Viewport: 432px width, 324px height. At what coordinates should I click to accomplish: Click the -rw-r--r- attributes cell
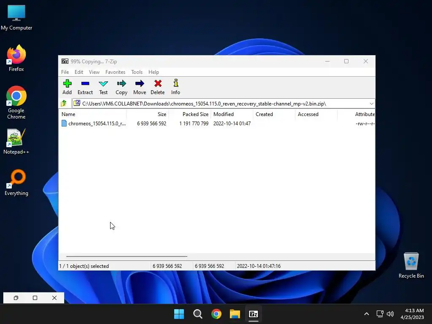(x=365, y=124)
